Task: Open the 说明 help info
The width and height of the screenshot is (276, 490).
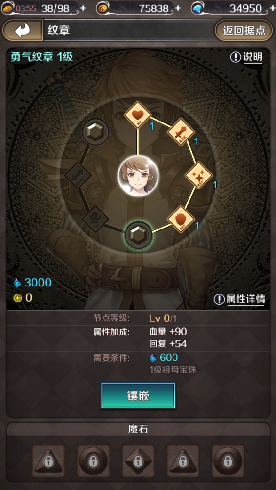Action: (246, 57)
